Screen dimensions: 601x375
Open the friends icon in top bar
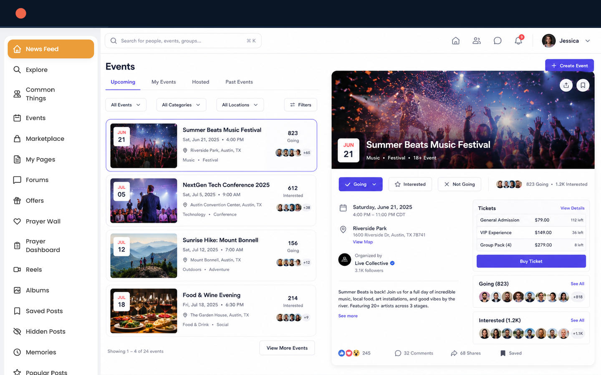coord(477,41)
